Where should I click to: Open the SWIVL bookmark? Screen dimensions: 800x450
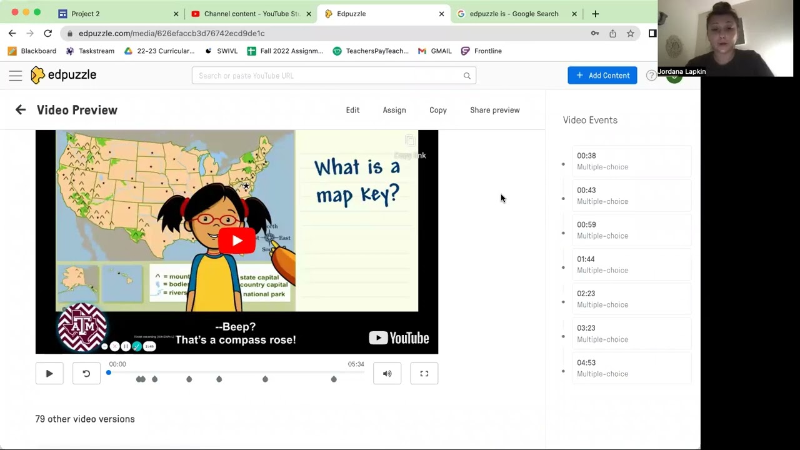point(221,51)
